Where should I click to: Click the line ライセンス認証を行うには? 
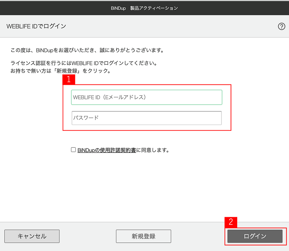[x=84, y=63]
